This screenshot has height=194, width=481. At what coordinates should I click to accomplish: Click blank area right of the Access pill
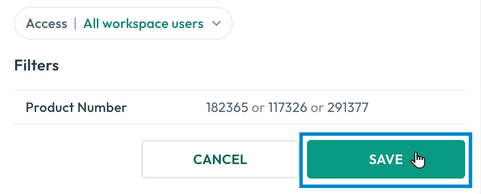point(353,24)
